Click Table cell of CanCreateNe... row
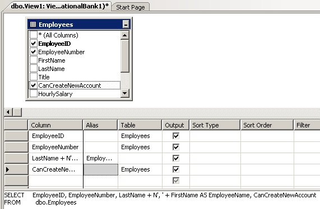Screen dimensions: 320x209 pos(140,169)
